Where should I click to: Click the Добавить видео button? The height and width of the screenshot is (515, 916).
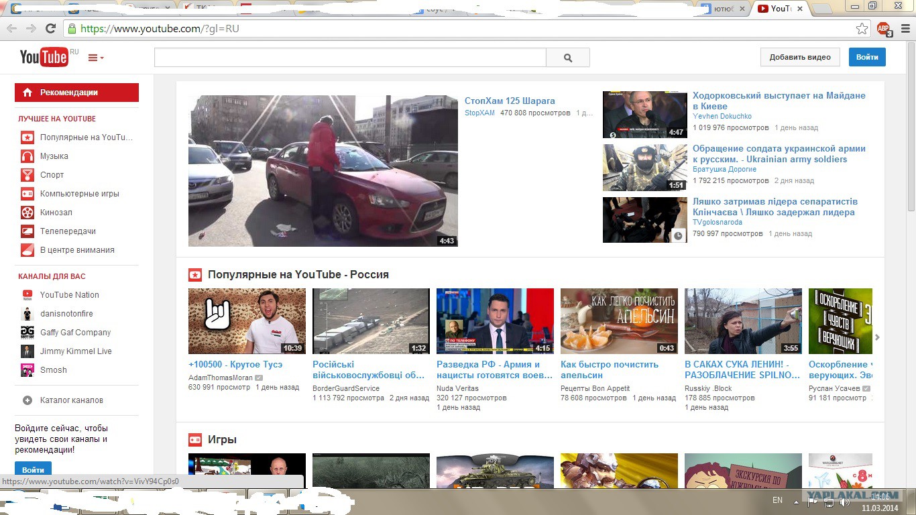click(800, 57)
